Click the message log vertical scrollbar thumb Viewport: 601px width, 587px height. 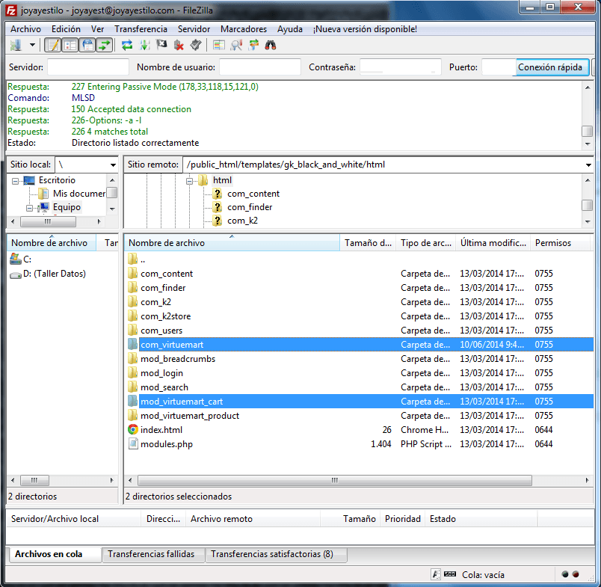tap(588, 131)
